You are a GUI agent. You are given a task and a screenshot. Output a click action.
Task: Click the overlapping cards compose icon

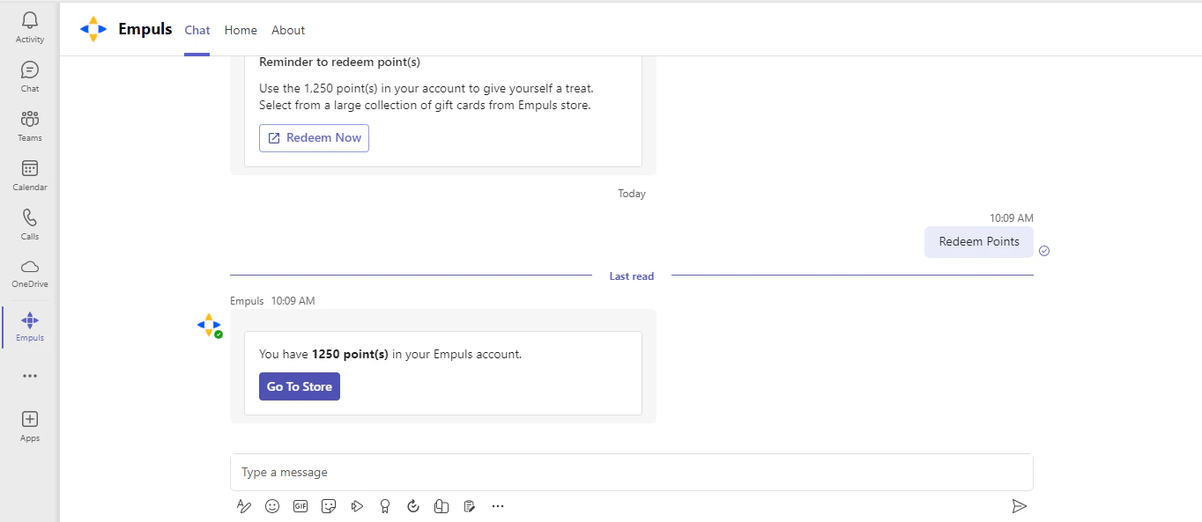(441, 506)
